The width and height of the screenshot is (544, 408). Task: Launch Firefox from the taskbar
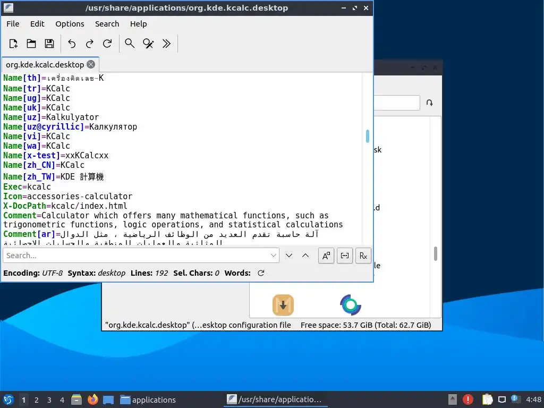coord(92,399)
